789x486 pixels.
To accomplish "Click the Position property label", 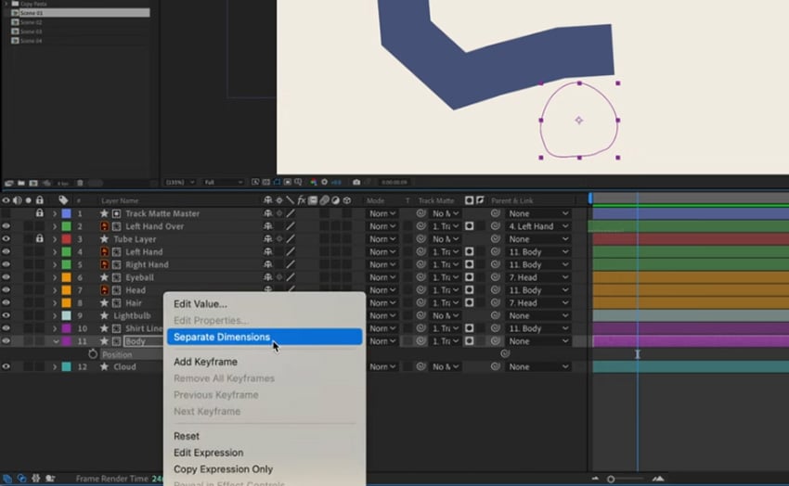I will pyautogui.click(x=117, y=354).
